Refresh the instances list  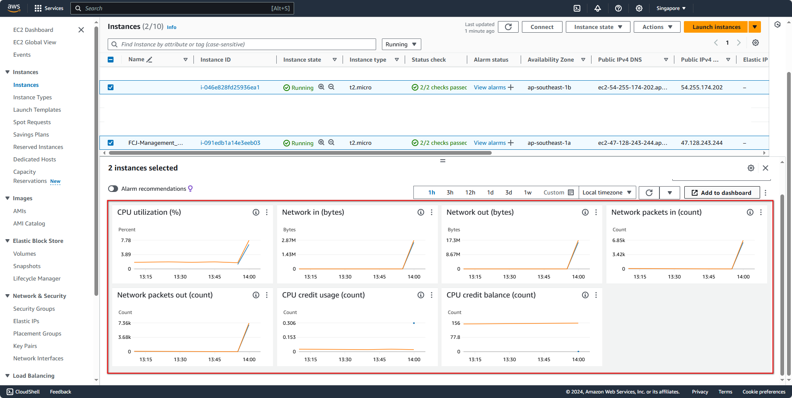tap(508, 27)
